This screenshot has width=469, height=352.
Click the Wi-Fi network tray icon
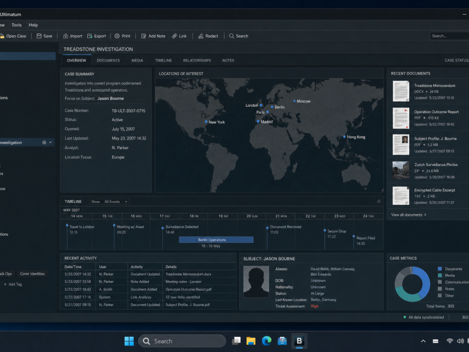pos(450,341)
